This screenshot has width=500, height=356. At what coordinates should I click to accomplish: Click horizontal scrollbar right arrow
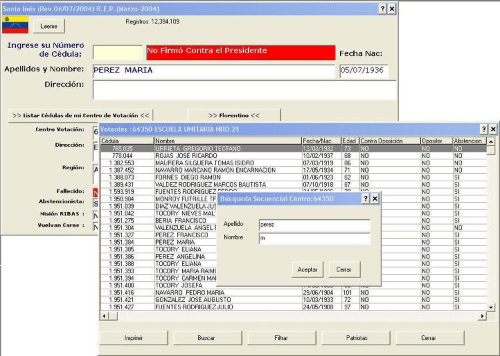(482, 316)
